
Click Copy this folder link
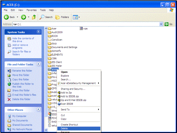tap(21, 79)
